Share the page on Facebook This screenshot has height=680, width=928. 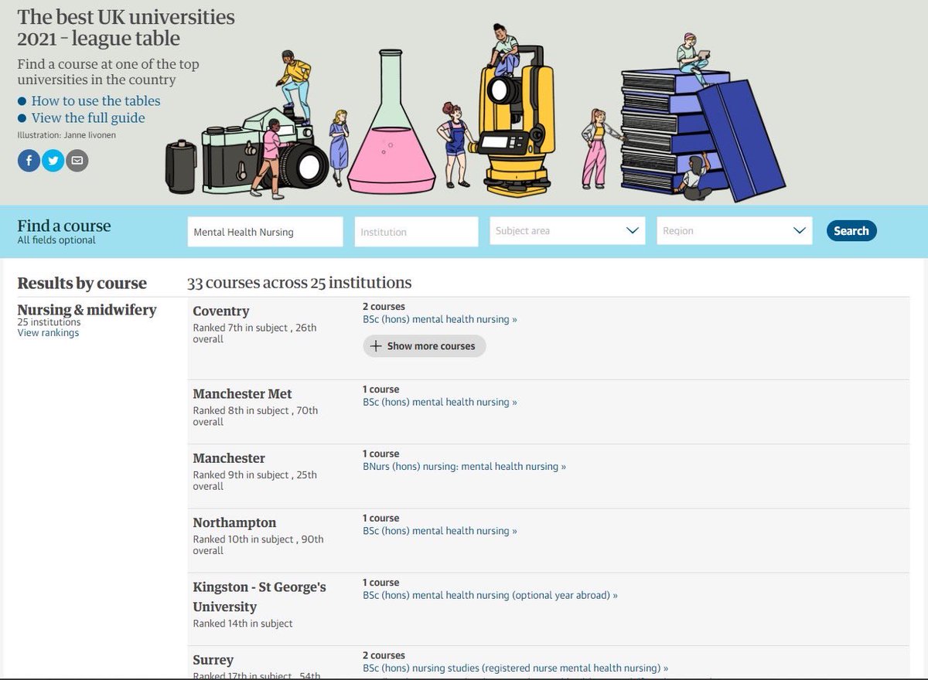coord(29,161)
